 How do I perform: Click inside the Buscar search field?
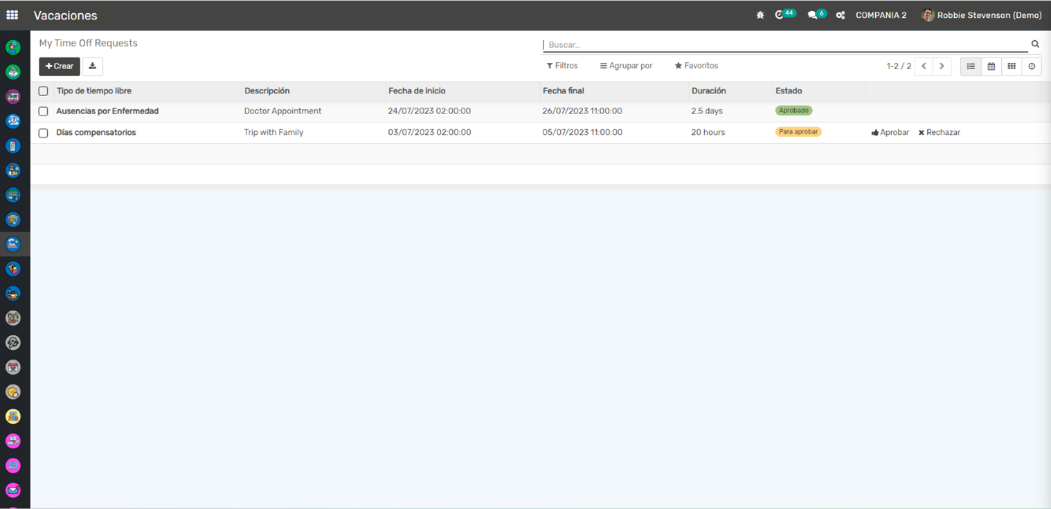(x=782, y=45)
